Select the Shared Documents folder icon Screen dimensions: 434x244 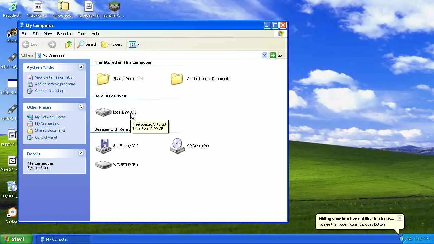coord(103,79)
